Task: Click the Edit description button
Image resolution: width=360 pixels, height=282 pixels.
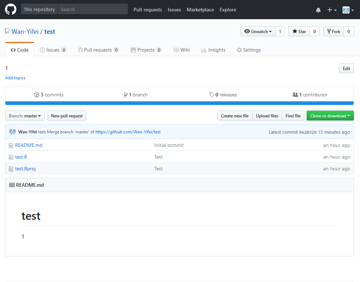Action: click(x=346, y=68)
